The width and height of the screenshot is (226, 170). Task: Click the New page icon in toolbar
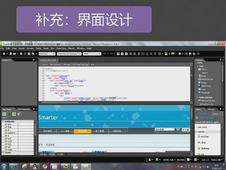(x=4, y=54)
